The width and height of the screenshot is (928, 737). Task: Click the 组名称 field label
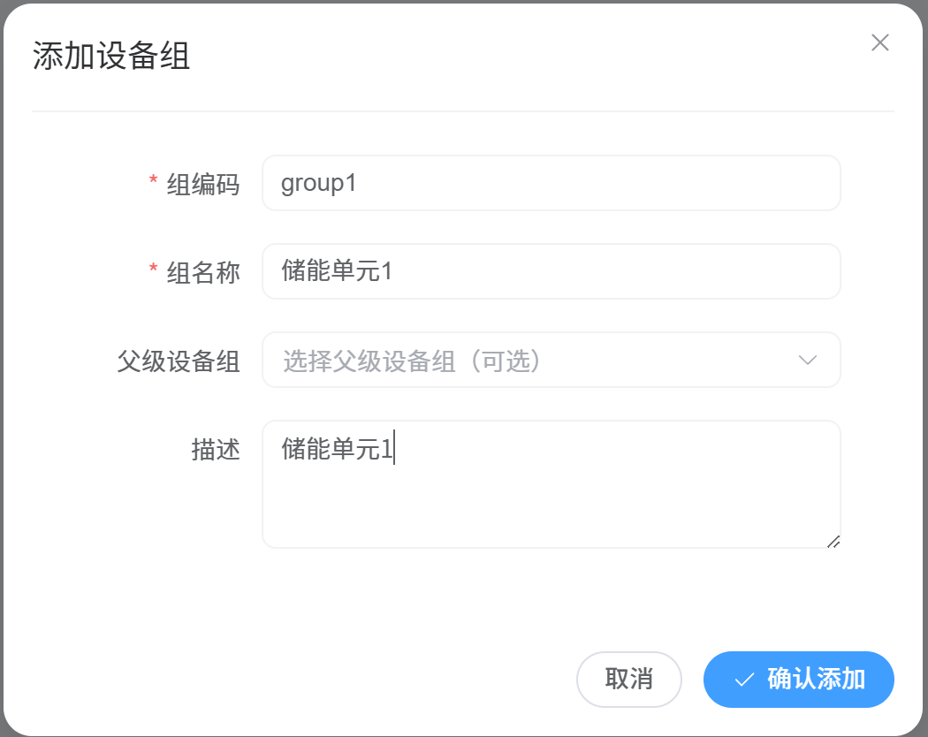203,272
